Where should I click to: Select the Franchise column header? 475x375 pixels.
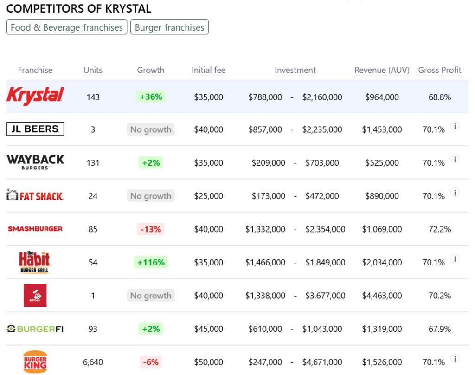(x=35, y=70)
